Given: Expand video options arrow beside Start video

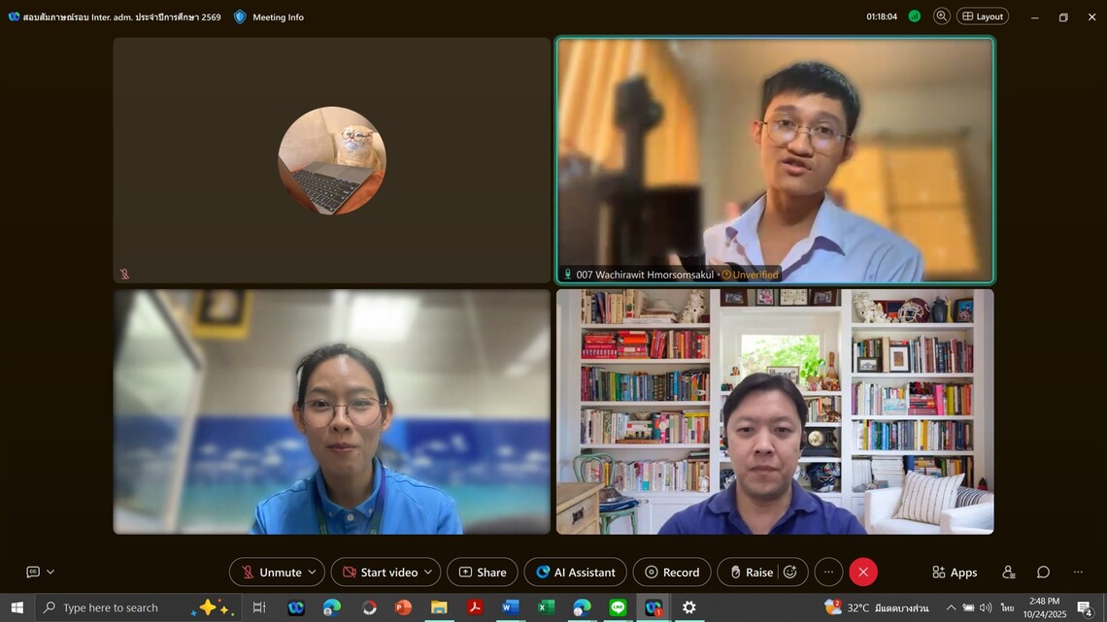Looking at the screenshot, I should (427, 573).
